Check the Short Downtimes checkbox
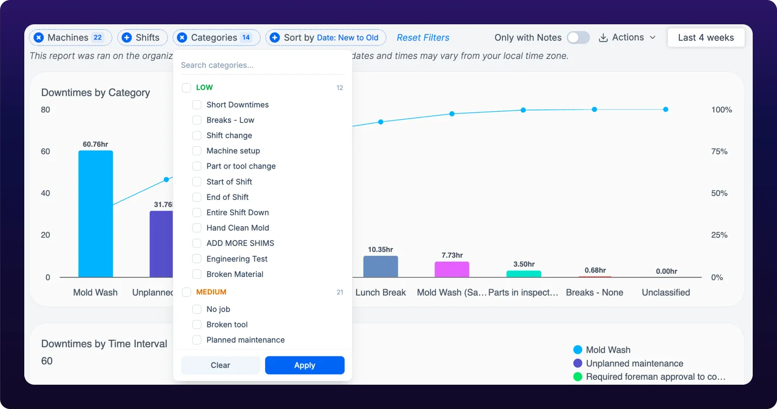The width and height of the screenshot is (777, 409). [x=197, y=105]
